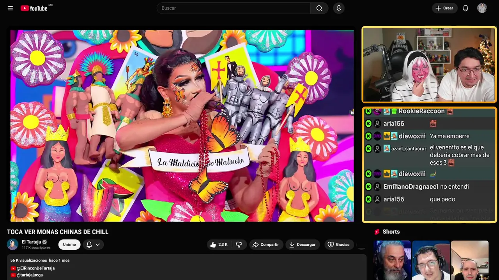Open the El Tartaja channel name
Screen dimensions: 499x280
[32, 242]
